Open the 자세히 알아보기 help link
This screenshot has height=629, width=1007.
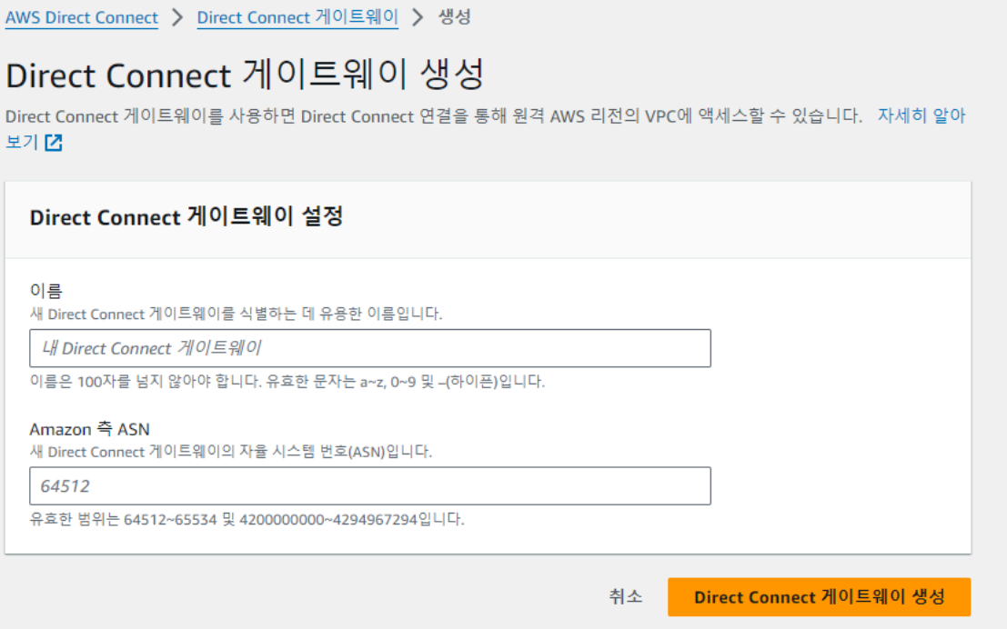(x=921, y=115)
